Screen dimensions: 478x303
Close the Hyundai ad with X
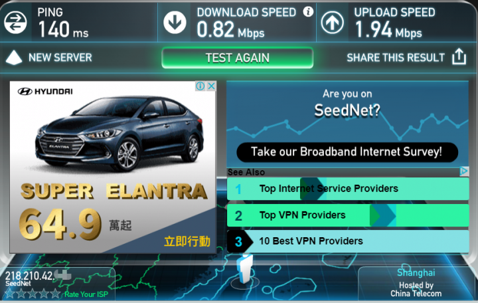coord(211,86)
